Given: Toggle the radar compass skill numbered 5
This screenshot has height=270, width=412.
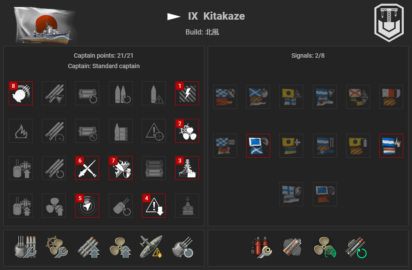Looking at the screenshot, I should point(87,206).
